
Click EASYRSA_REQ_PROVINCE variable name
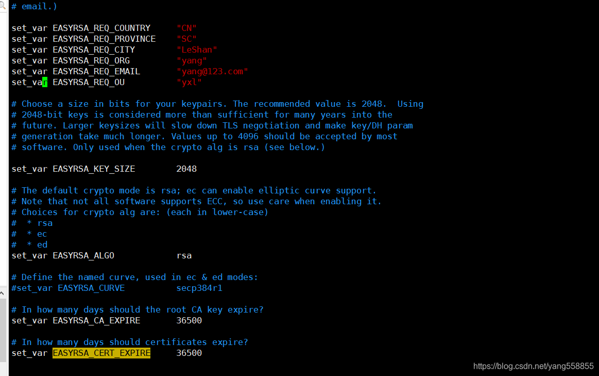pyautogui.click(x=104, y=39)
